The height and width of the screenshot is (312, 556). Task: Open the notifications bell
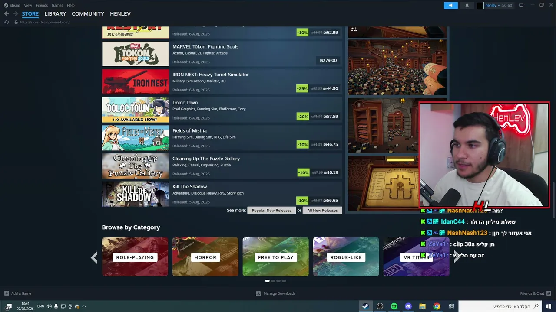pos(467,5)
